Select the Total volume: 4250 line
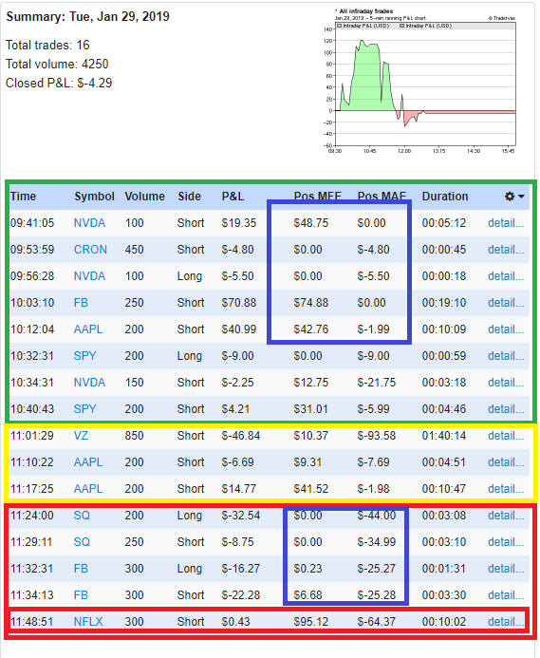The width and height of the screenshot is (540, 658). [57, 64]
